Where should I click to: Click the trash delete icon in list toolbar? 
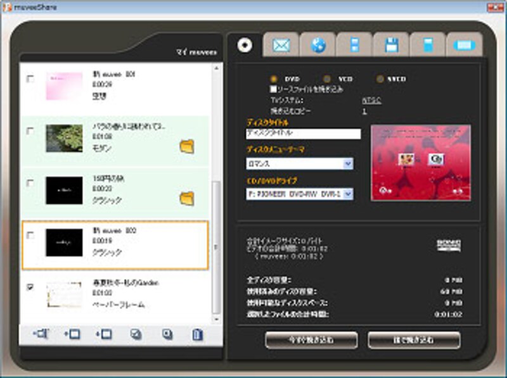pos(197,334)
